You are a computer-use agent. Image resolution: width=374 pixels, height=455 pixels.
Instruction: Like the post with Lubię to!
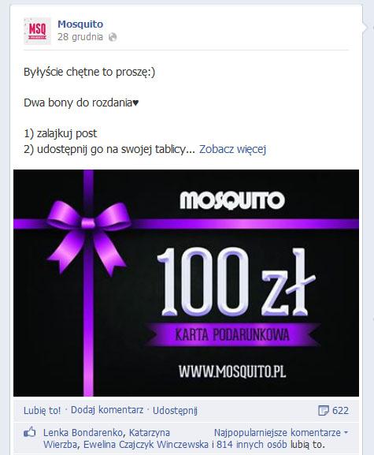coord(42,410)
